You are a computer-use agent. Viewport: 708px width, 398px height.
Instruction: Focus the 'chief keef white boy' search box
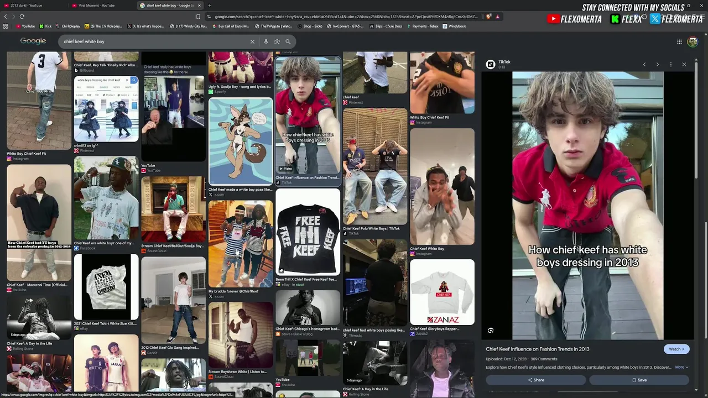(155, 41)
